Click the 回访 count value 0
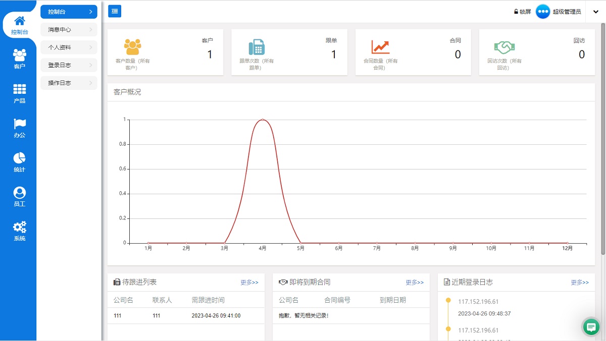 (x=582, y=54)
